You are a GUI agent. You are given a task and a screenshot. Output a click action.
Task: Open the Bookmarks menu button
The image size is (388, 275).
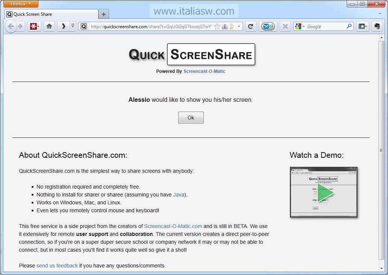point(362,26)
